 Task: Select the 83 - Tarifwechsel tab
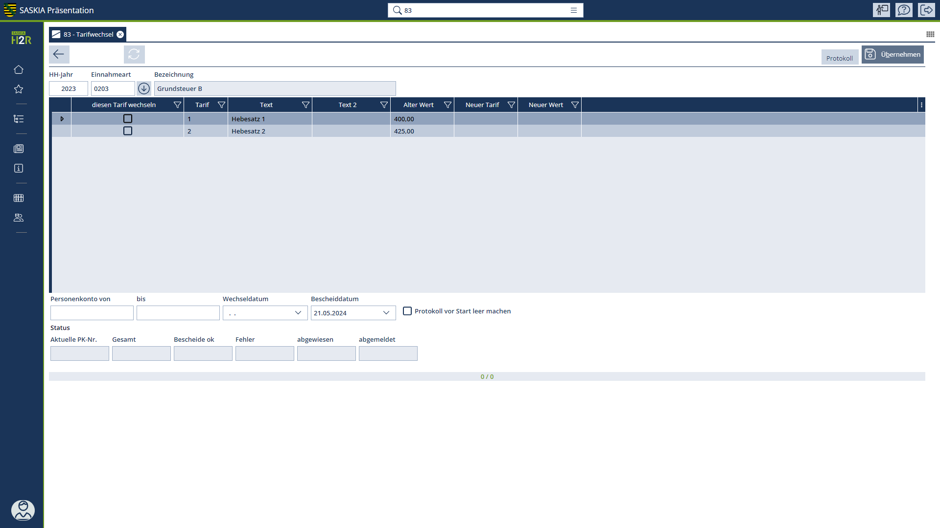(x=88, y=34)
